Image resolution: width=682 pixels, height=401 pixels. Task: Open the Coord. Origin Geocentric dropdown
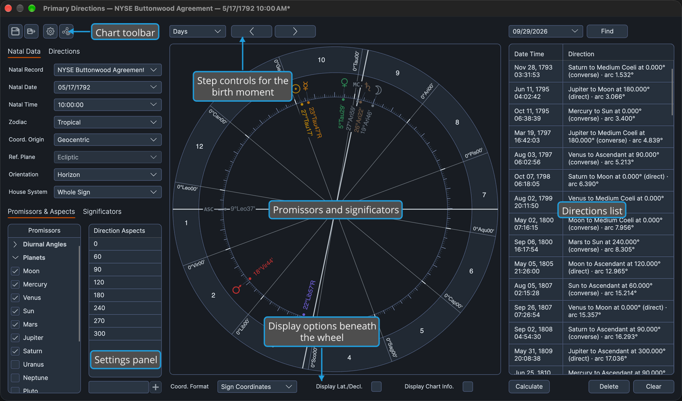pyautogui.click(x=108, y=140)
